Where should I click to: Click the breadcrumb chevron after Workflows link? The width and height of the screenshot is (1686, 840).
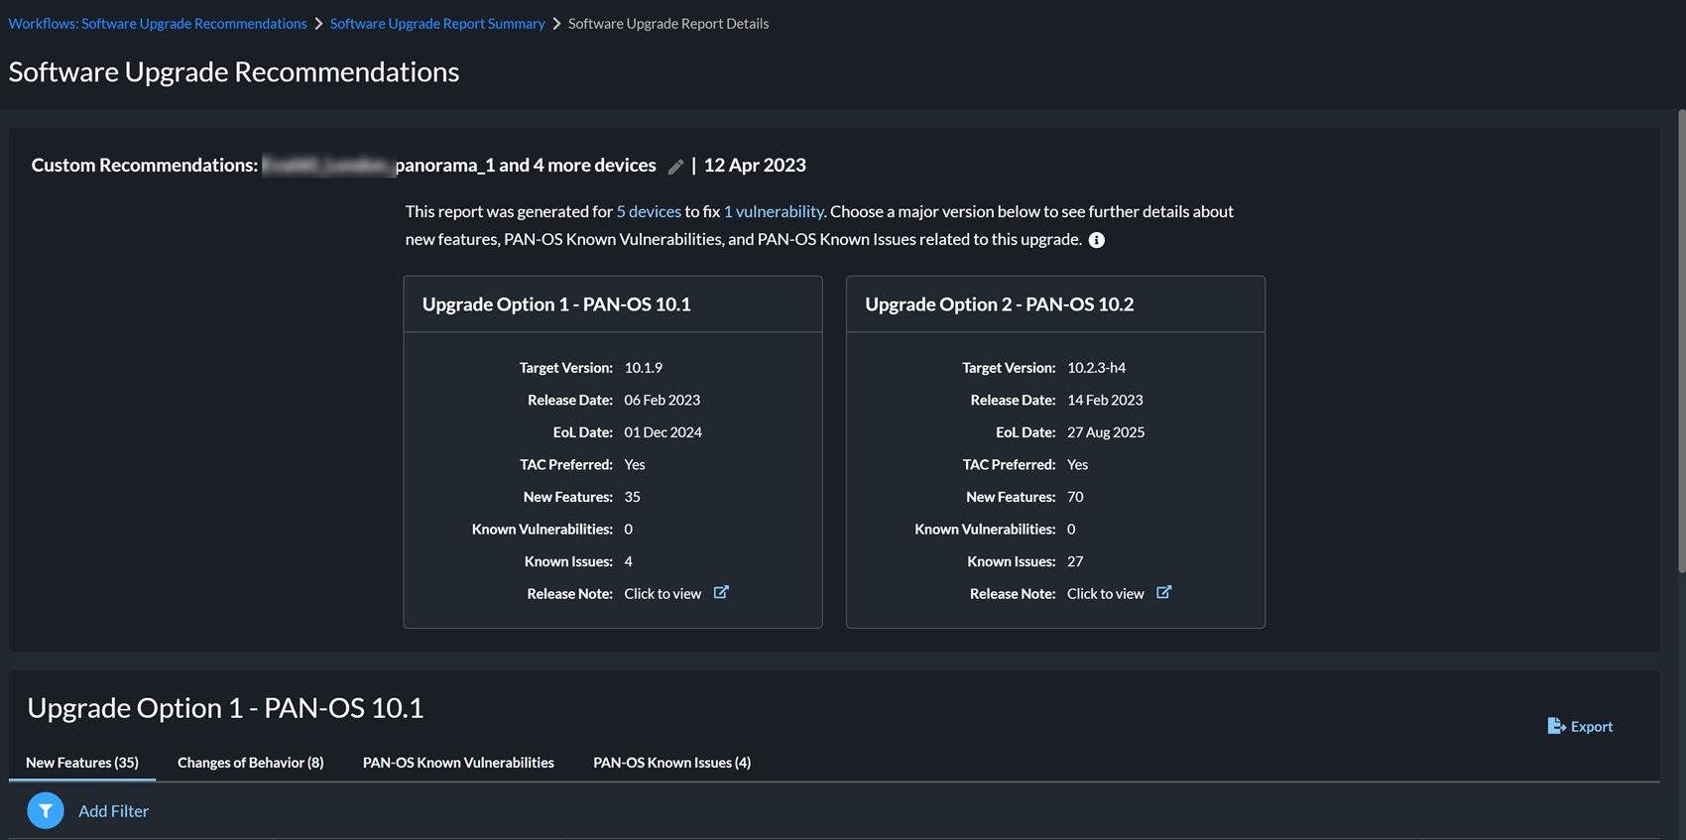[x=319, y=24]
